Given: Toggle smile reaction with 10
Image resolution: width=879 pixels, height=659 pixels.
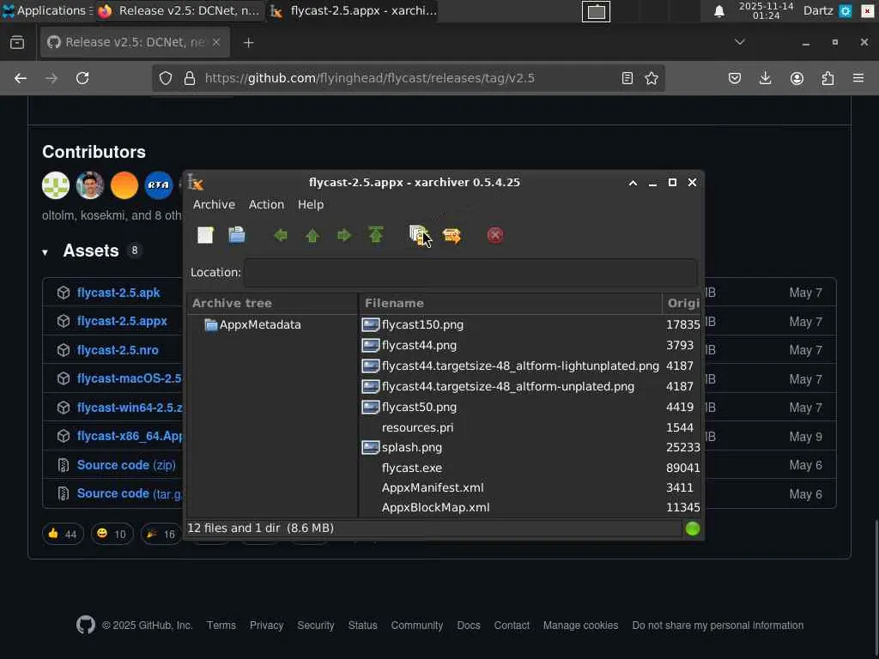Looking at the screenshot, I should 112,534.
